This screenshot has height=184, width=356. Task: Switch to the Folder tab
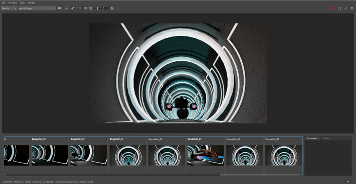pos(326,138)
